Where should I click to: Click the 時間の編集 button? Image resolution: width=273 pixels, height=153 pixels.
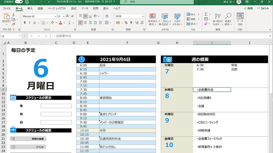click(x=28, y=139)
